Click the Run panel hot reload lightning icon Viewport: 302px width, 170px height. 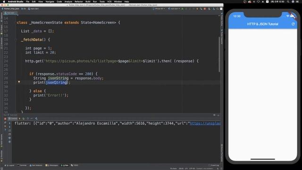pyautogui.click(x=19, y=119)
